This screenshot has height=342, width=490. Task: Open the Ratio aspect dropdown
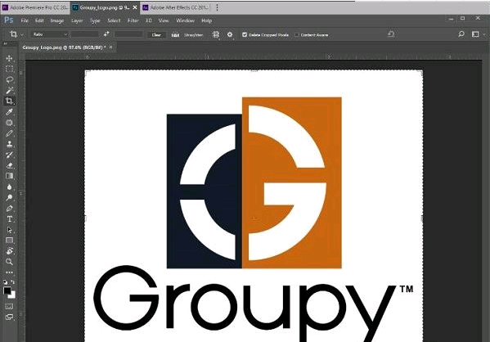tap(49, 34)
